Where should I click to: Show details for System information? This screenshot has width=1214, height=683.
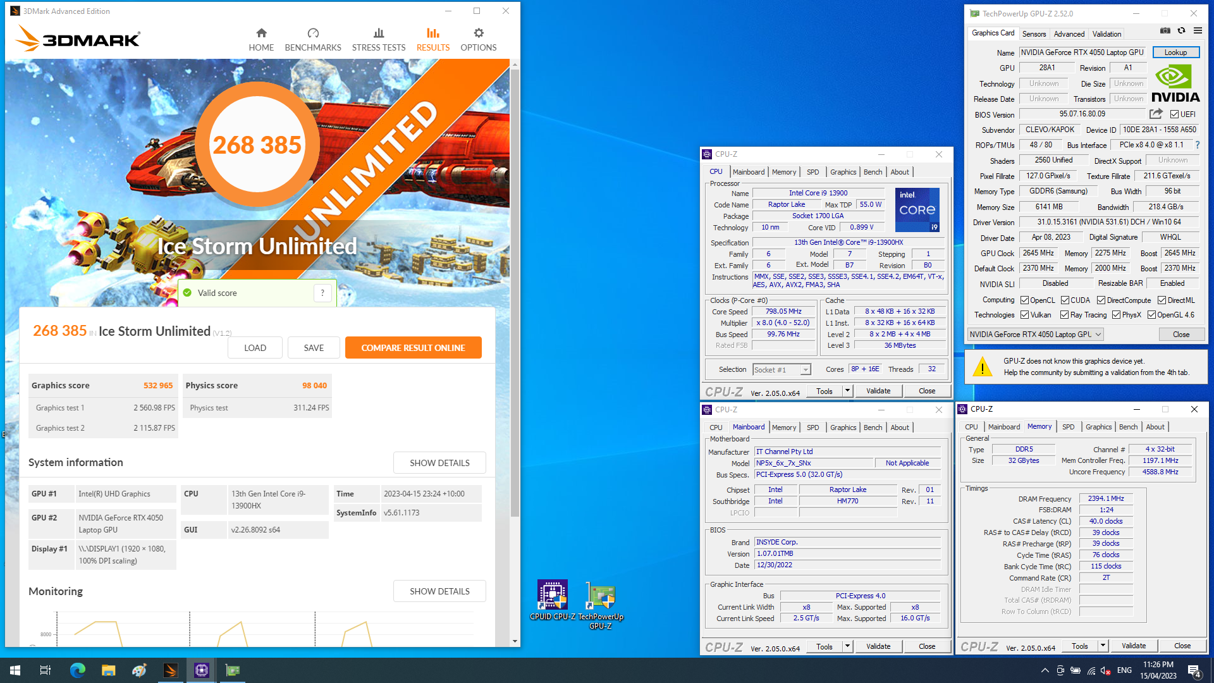[x=439, y=463]
